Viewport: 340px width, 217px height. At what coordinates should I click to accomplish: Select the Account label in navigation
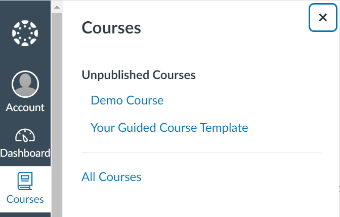click(25, 107)
